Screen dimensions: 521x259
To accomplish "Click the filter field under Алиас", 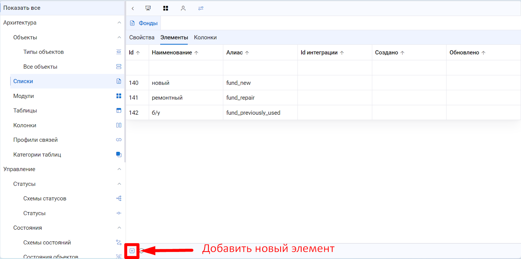I will 260,68.
